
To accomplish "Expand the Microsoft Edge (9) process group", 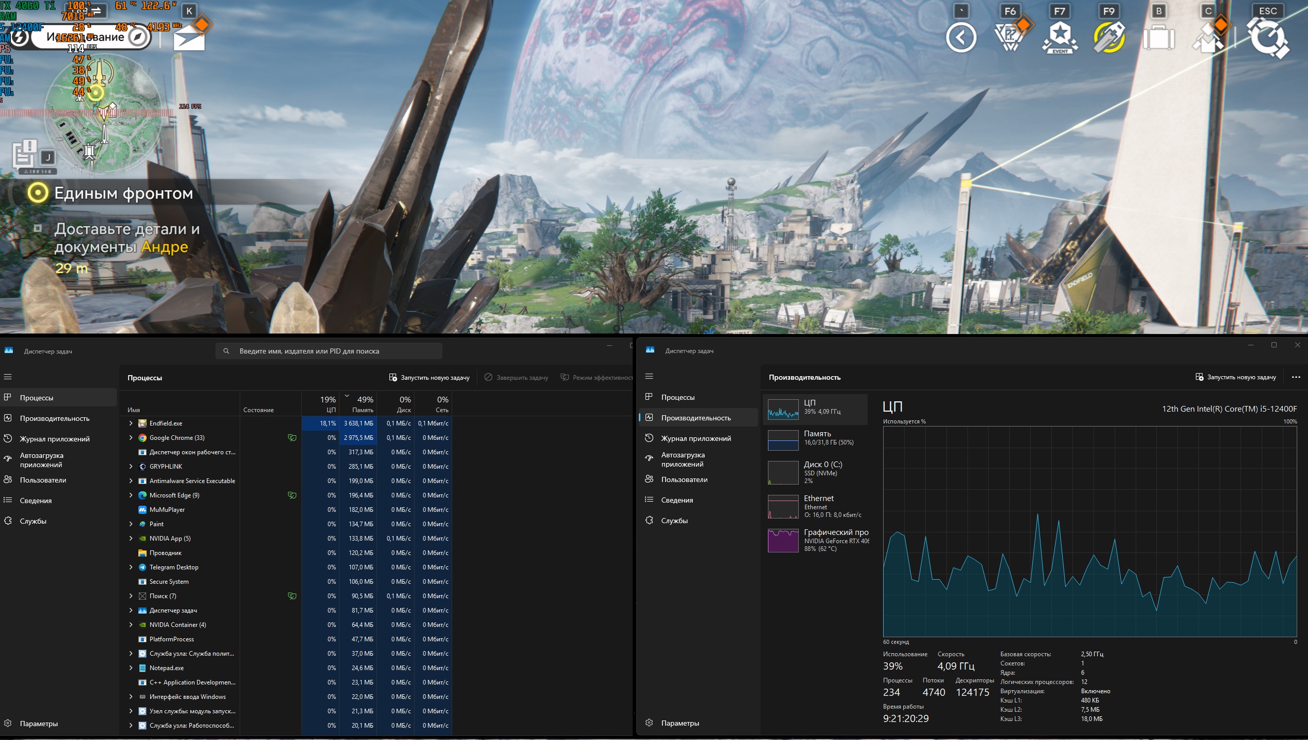I will coord(131,495).
